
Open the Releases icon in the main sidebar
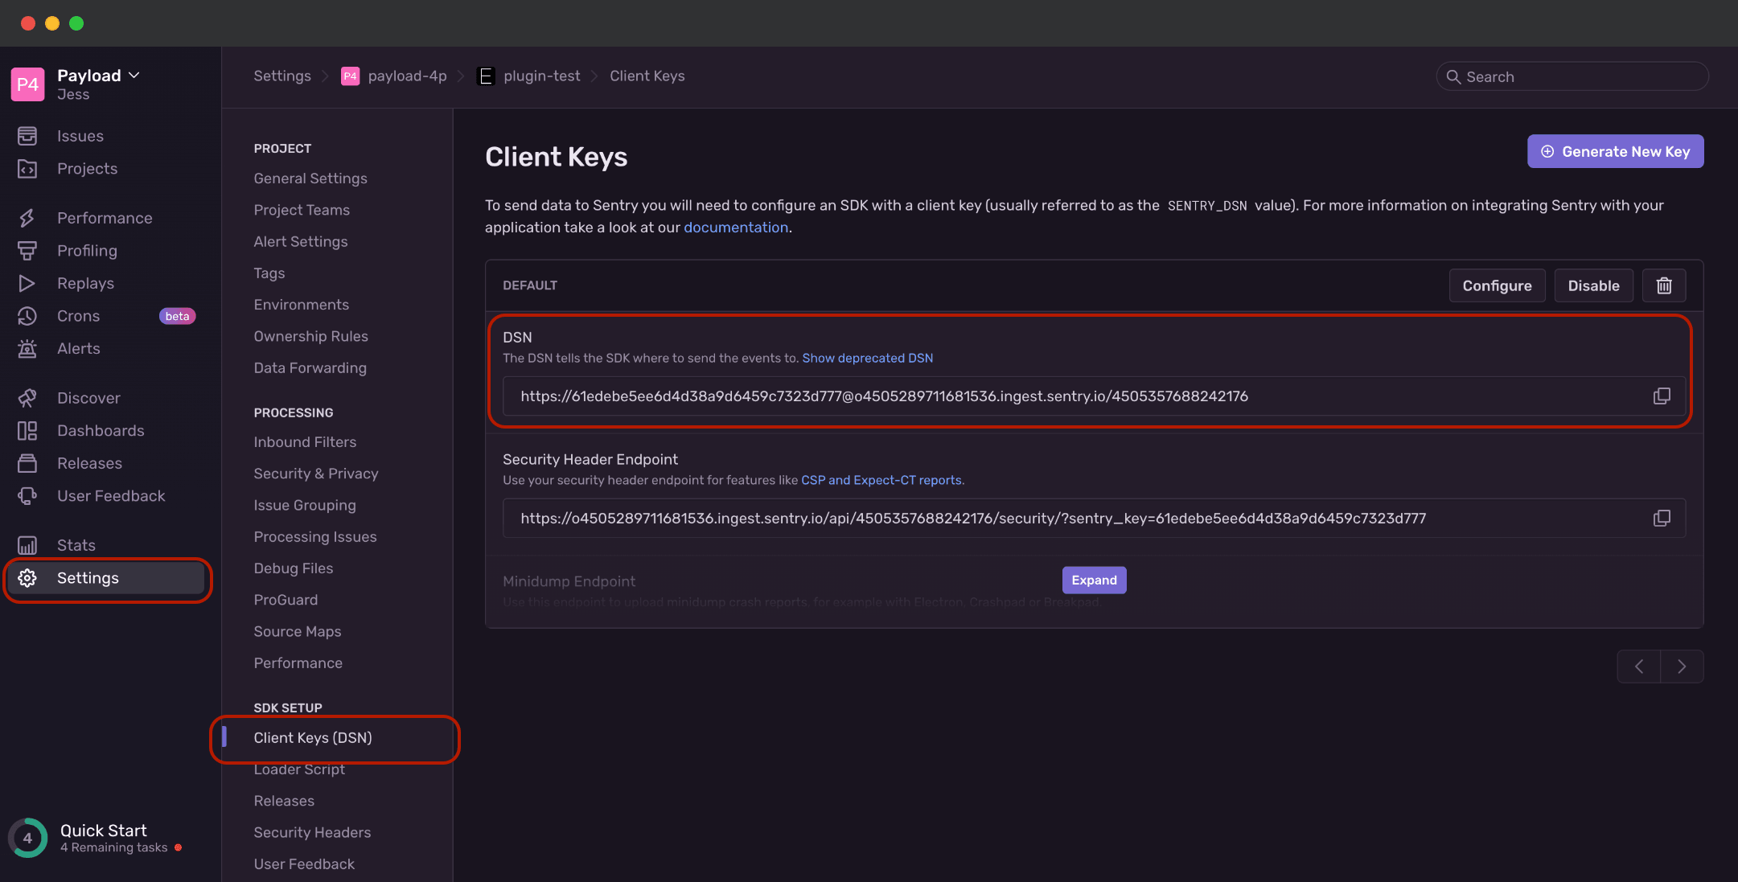(x=27, y=463)
